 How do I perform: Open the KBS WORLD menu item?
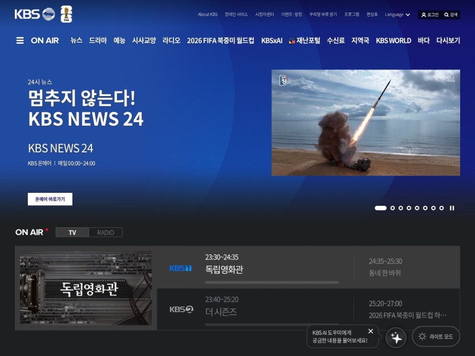tap(394, 40)
